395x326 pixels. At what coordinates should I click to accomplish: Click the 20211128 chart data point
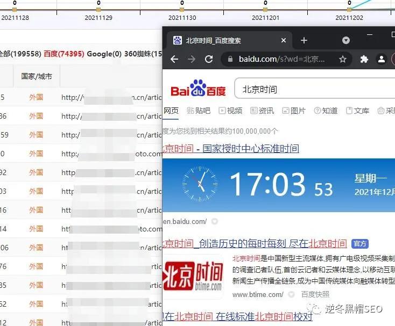point(15,10)
